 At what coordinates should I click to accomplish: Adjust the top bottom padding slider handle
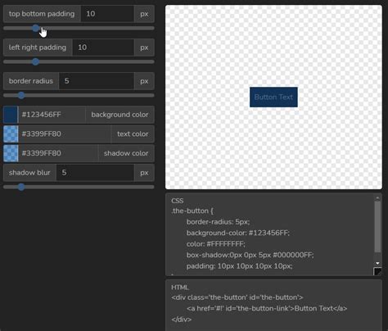(x=35, y=28)
